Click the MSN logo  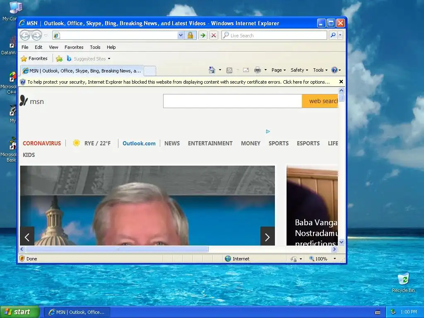click(31, 101)
